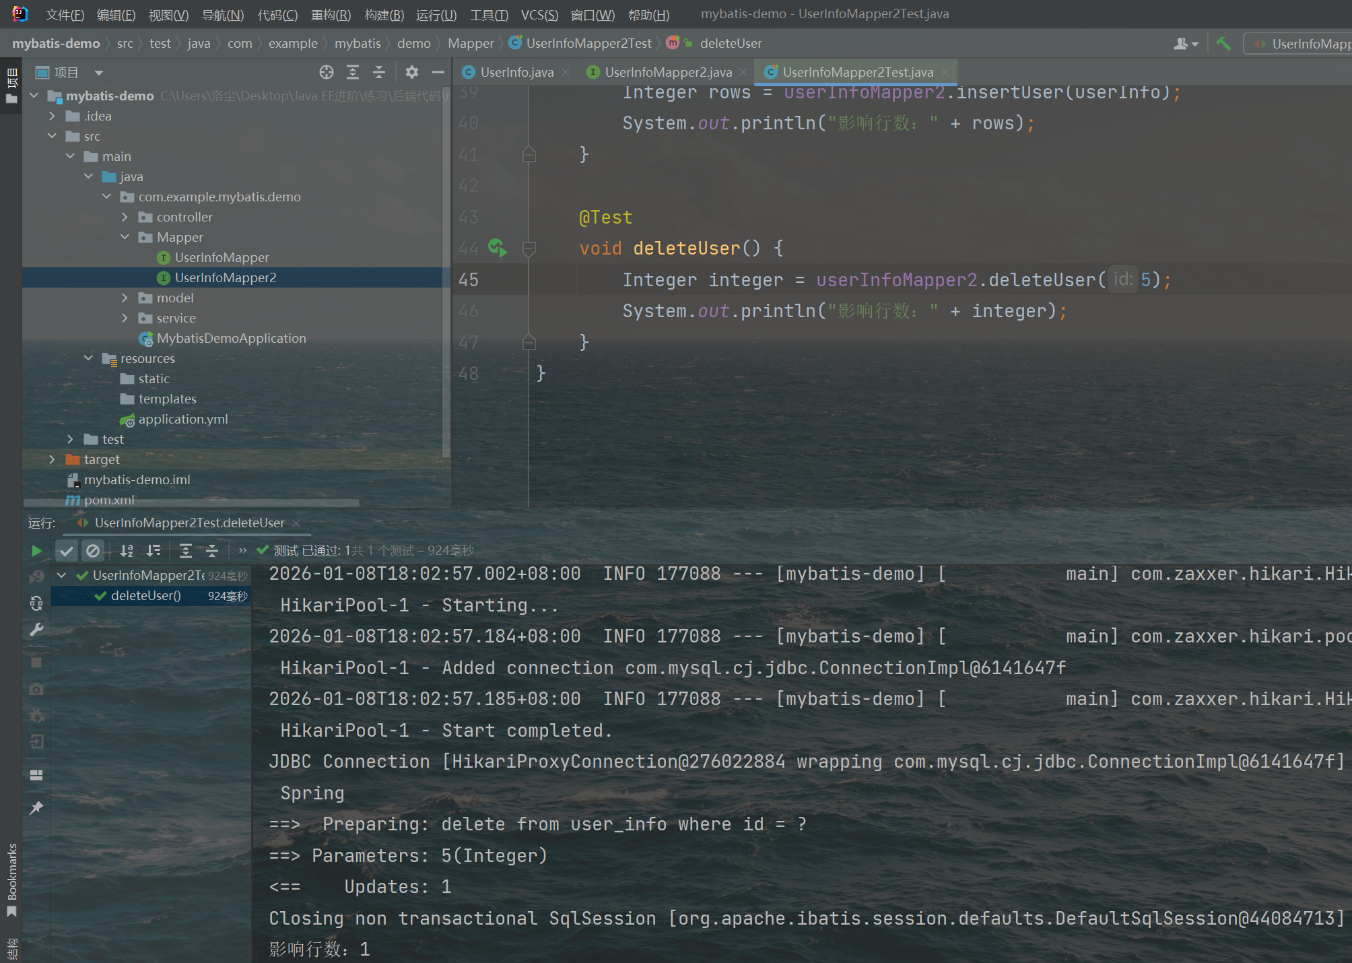Click the green rerun test button
1352x963 pixels.
[x=36, y=551]
